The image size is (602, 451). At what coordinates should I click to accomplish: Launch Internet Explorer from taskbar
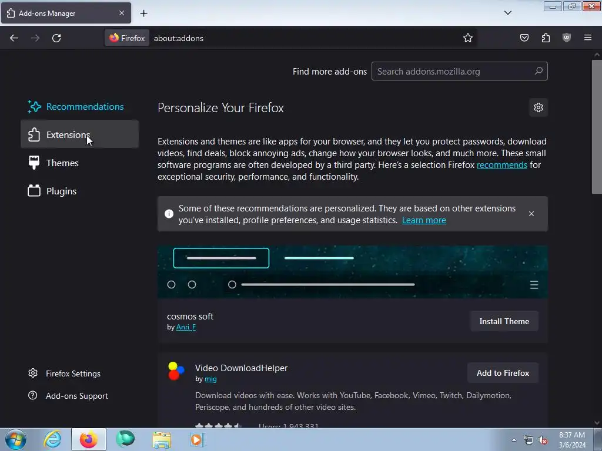point(52,439)
